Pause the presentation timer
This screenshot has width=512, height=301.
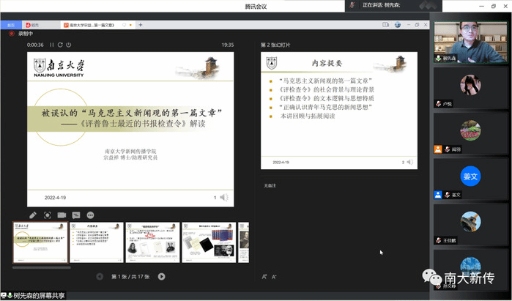pos(52,45)
